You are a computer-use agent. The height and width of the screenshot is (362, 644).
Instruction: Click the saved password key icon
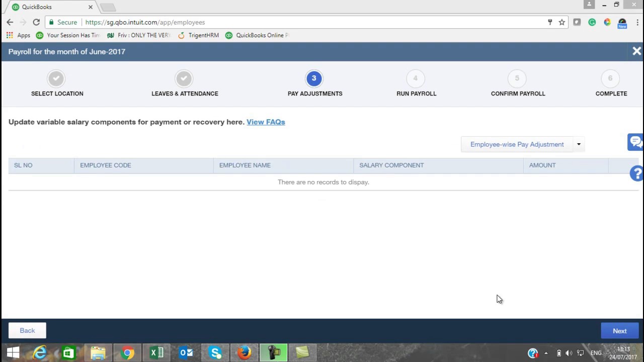[550, 22]
